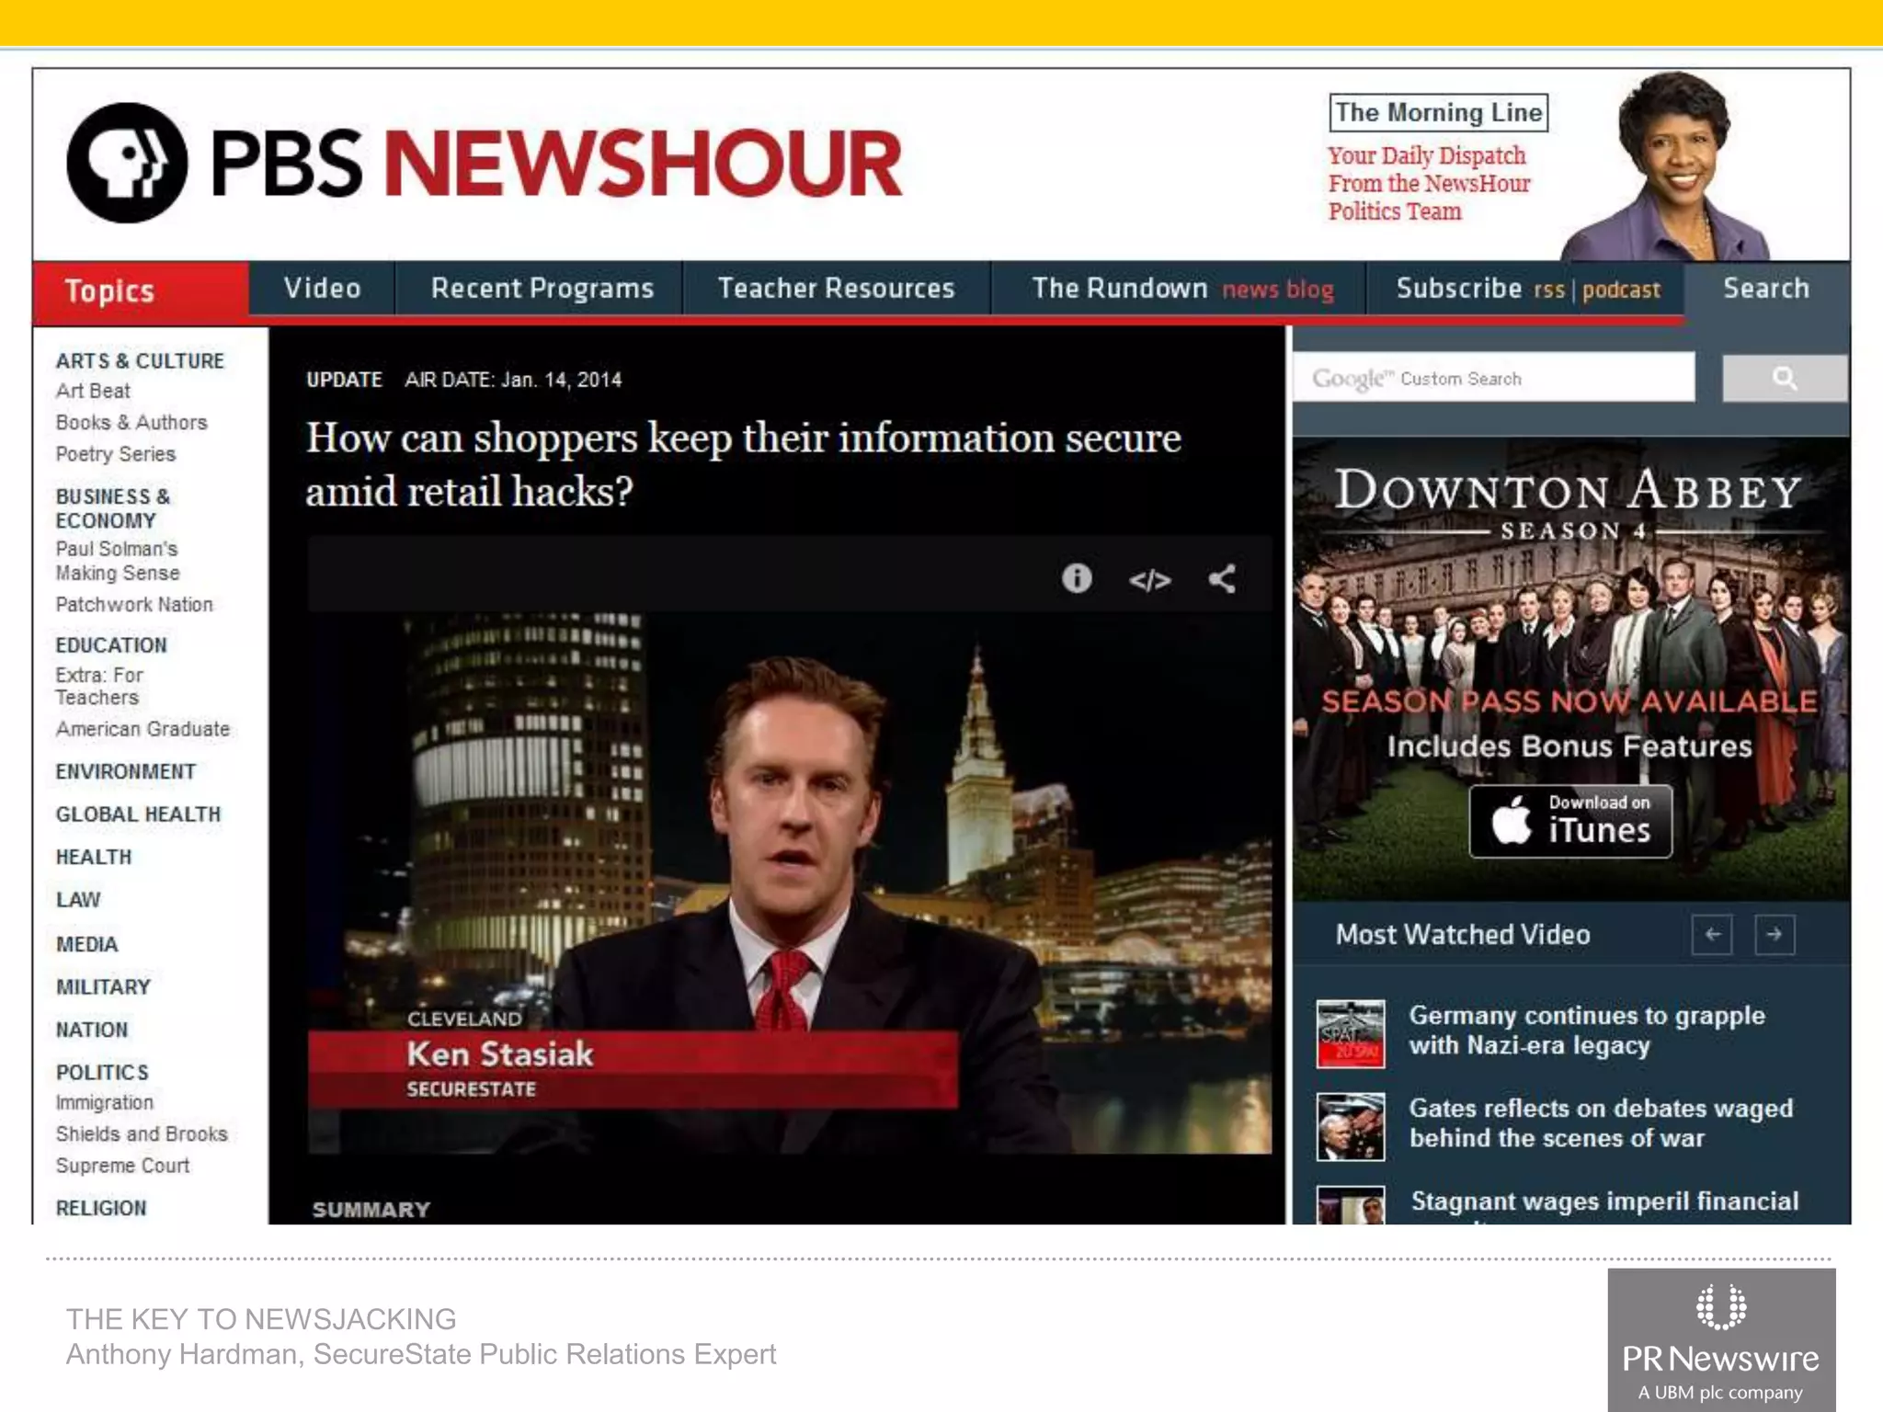Click the share icon above video
This screenshot has width=1883, height=1412.
1222,578
